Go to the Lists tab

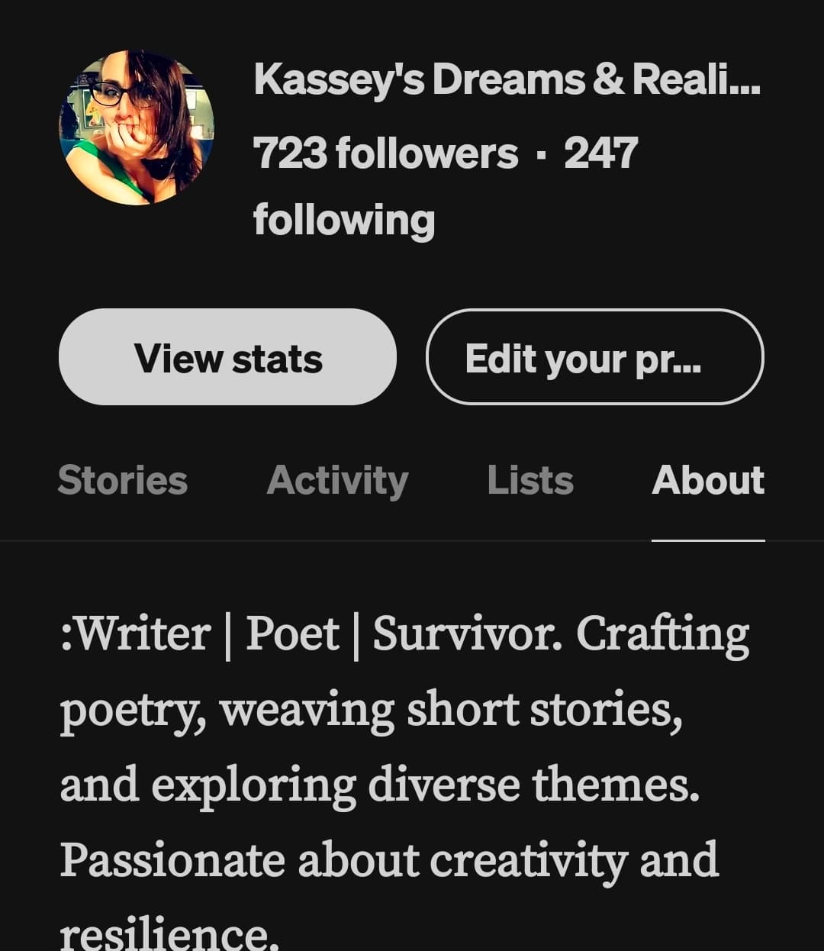click(530, 480)
